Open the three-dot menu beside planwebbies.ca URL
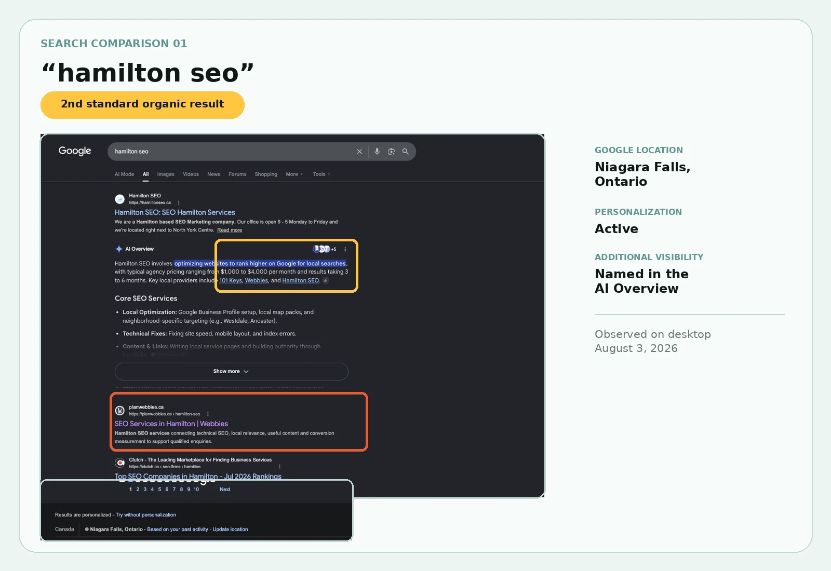This screenshot has height=571, width=831. click(208, 414)
